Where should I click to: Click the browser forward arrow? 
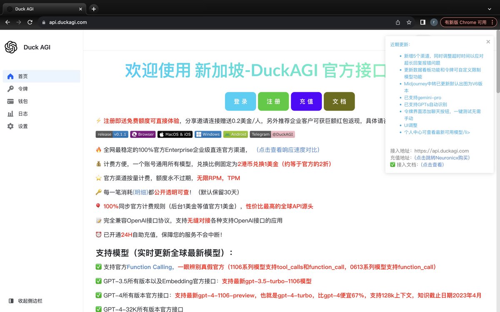[x=19, y=22]
